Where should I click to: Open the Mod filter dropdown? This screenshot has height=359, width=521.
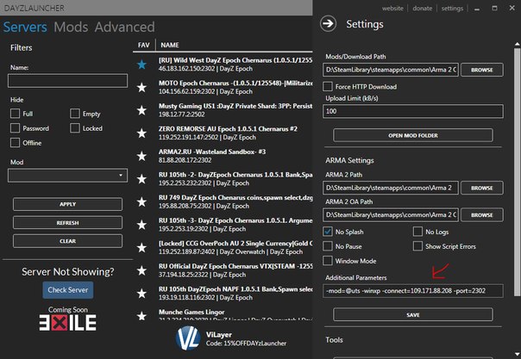[x=68, y=176]
